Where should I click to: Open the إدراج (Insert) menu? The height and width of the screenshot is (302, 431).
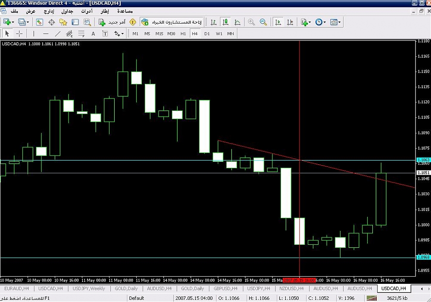click(x=49, y=11)
